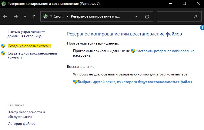The image size is (204, 130).
Task: Open Панель управления — домашняя страница
Action: 26,34
